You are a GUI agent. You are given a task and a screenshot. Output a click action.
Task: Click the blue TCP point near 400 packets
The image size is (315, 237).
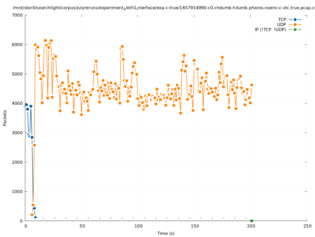[x=34, y=208]
